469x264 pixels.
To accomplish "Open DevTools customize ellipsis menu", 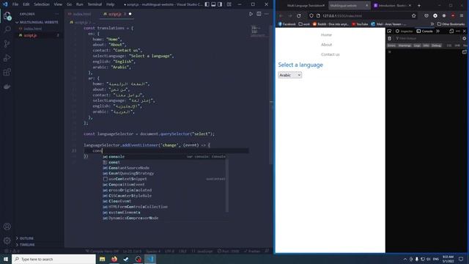I will 458,31.
